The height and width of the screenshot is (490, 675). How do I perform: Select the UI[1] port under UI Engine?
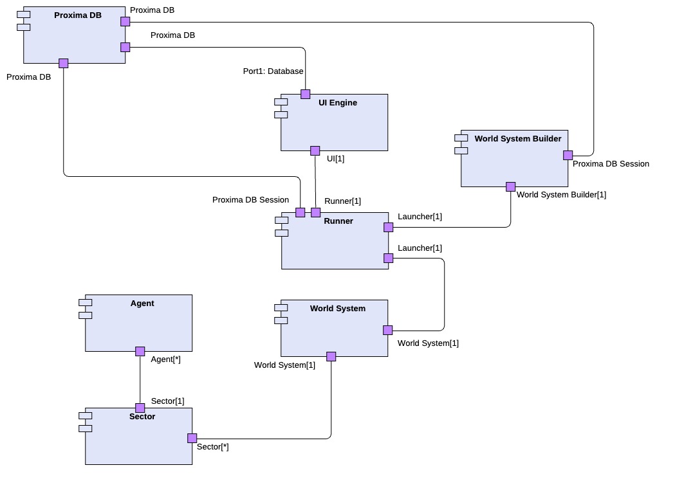click(315, 150)
